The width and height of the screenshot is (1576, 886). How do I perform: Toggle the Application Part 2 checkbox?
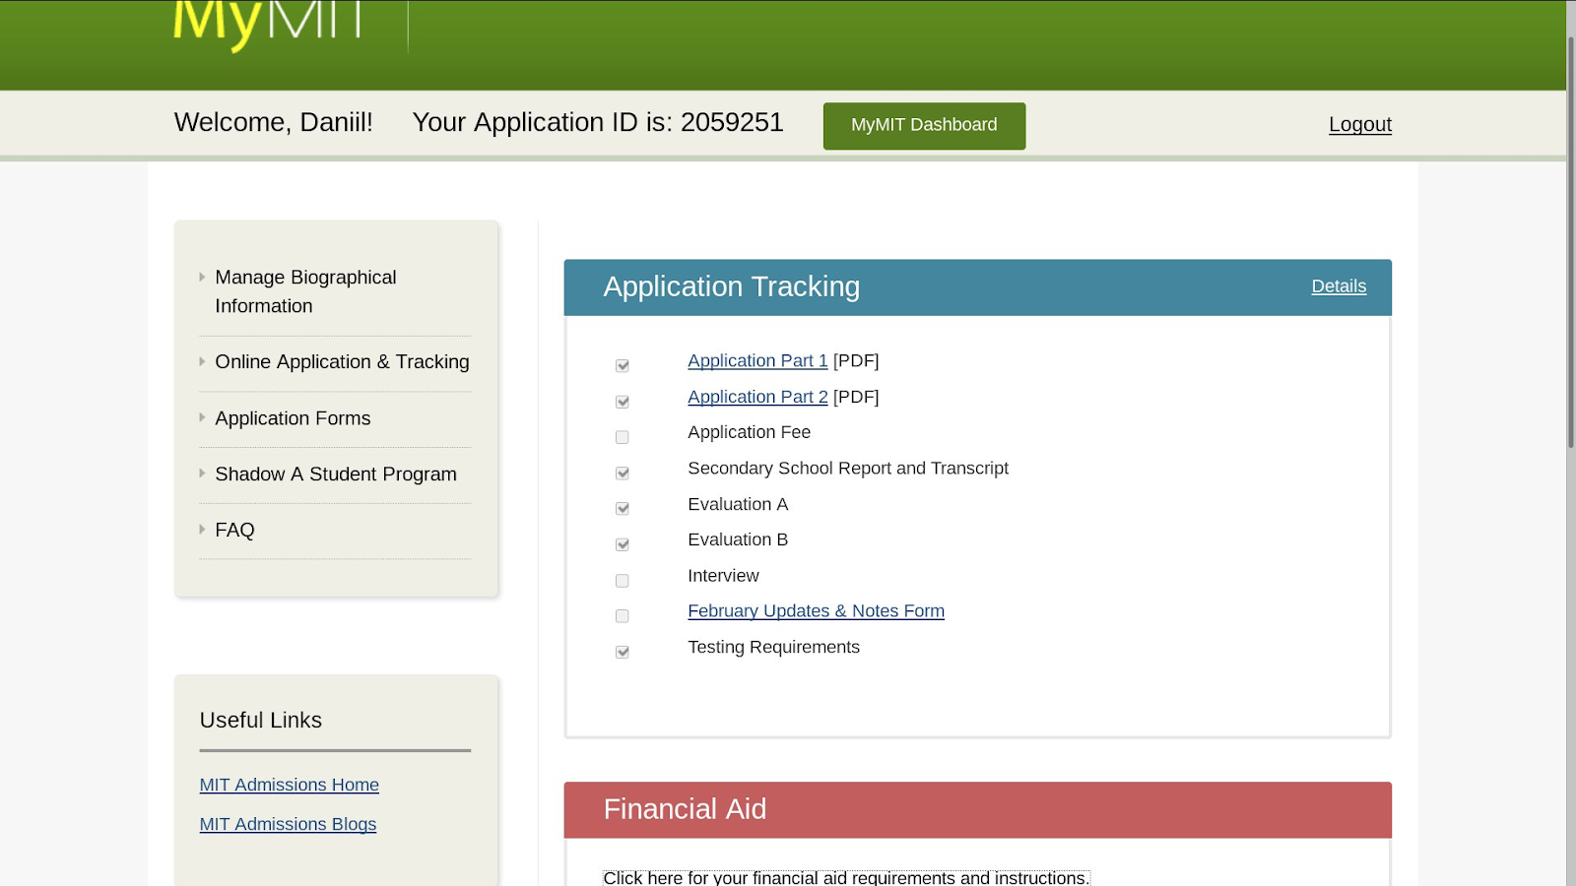(623, 402)
